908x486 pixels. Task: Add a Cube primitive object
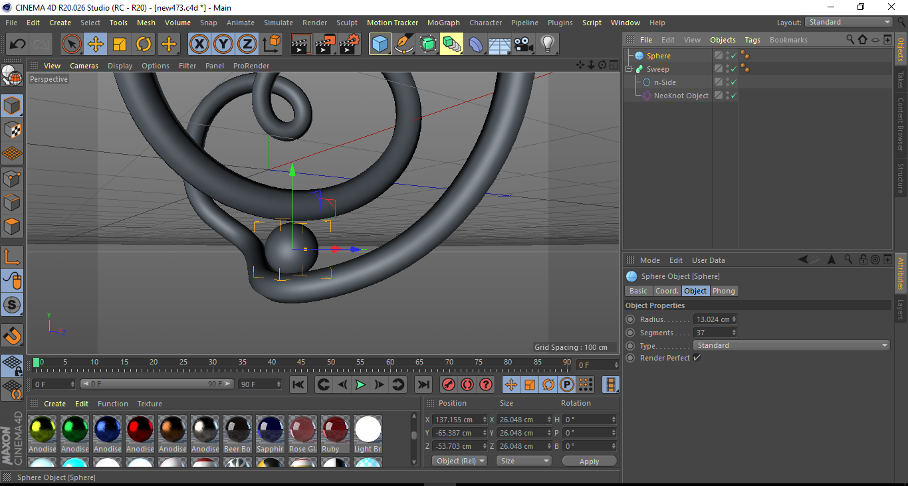380,44
